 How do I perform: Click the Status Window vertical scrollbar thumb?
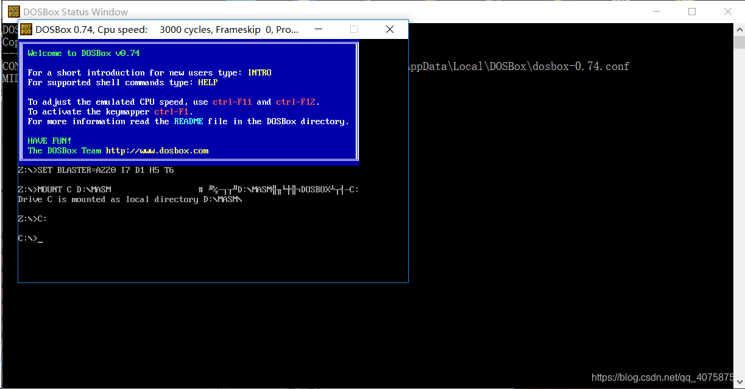[x=739, y=42]
